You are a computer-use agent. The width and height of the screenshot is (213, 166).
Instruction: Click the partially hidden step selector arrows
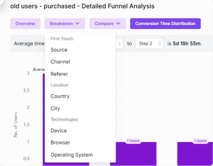pos(120,44)
